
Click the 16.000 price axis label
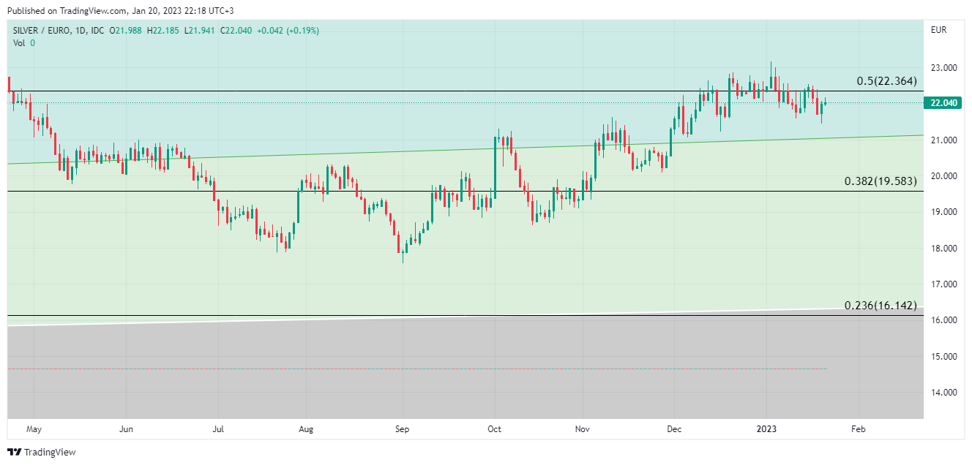tap(943, 320)
